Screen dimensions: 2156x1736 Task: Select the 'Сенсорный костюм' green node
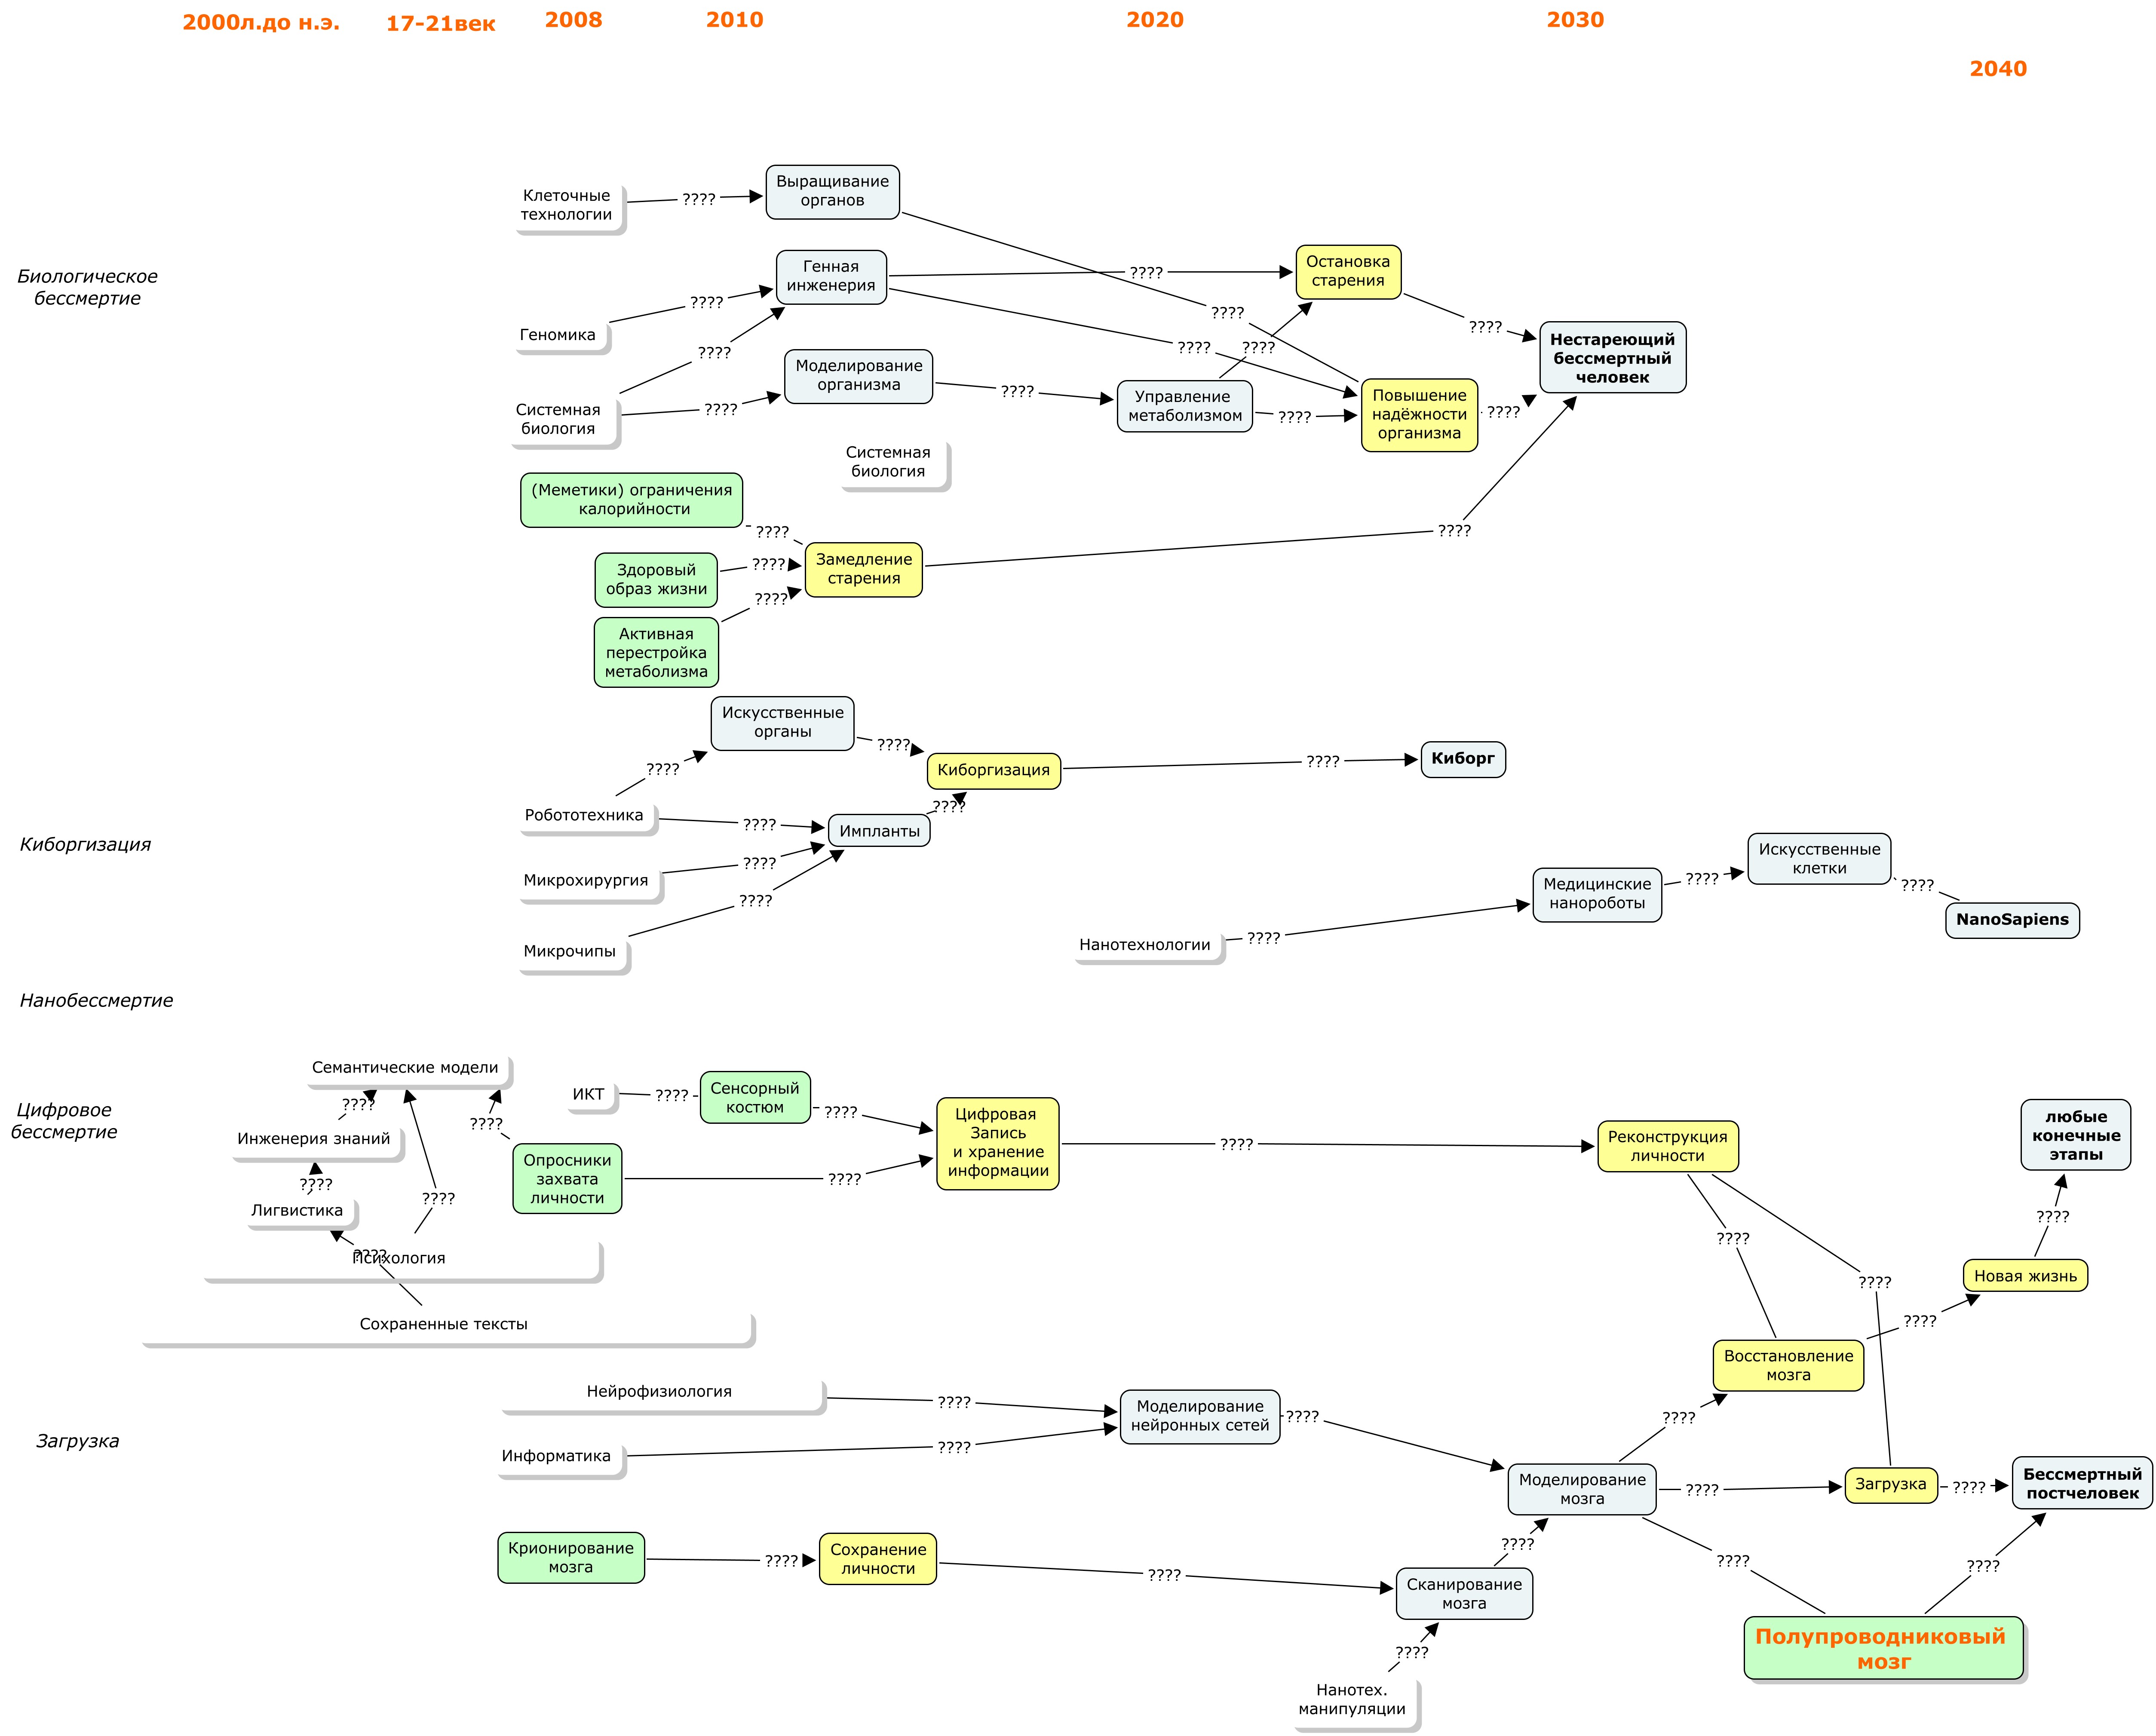(755, 1097)
